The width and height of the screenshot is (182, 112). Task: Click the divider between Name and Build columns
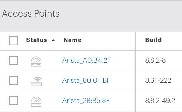click(136, 41)
